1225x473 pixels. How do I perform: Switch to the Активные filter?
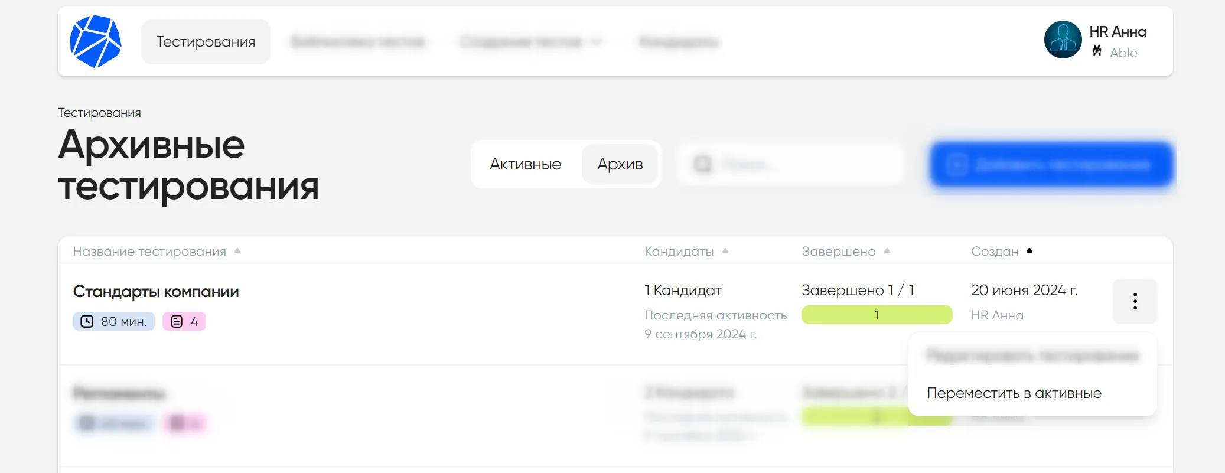[x=524, y=164]
